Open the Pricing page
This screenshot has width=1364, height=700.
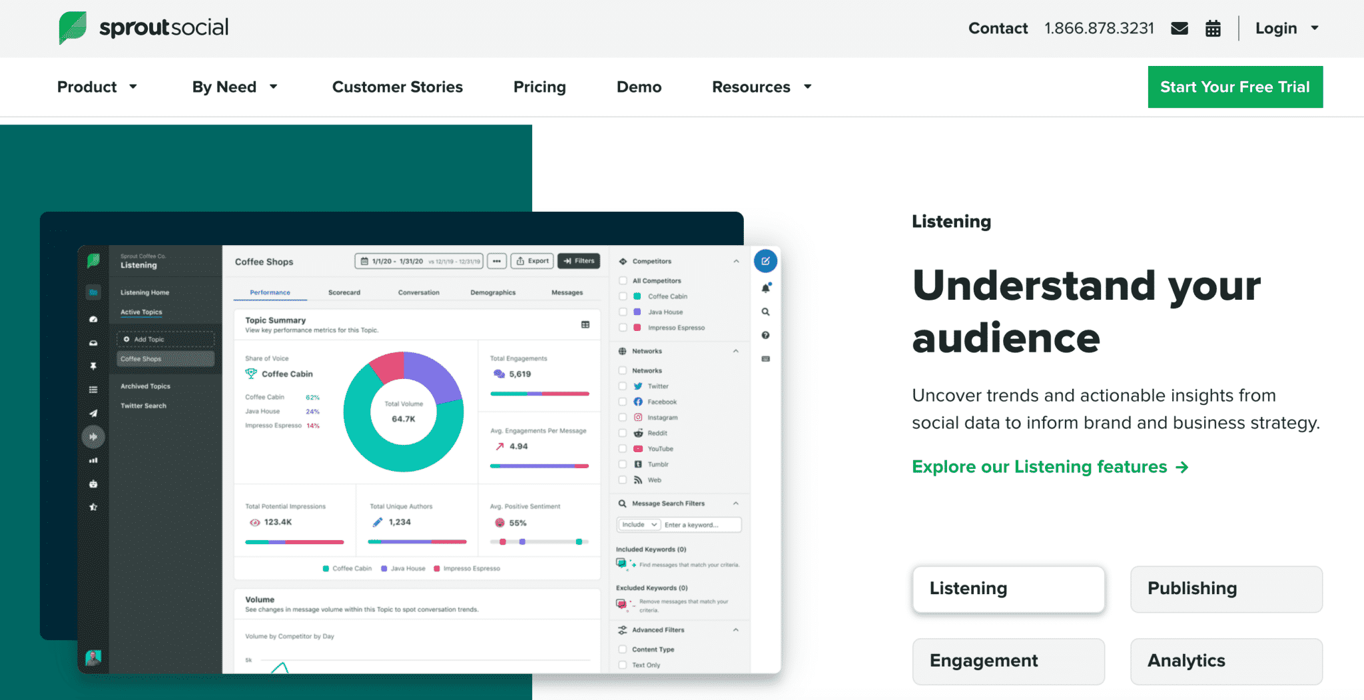pos(539,87)
